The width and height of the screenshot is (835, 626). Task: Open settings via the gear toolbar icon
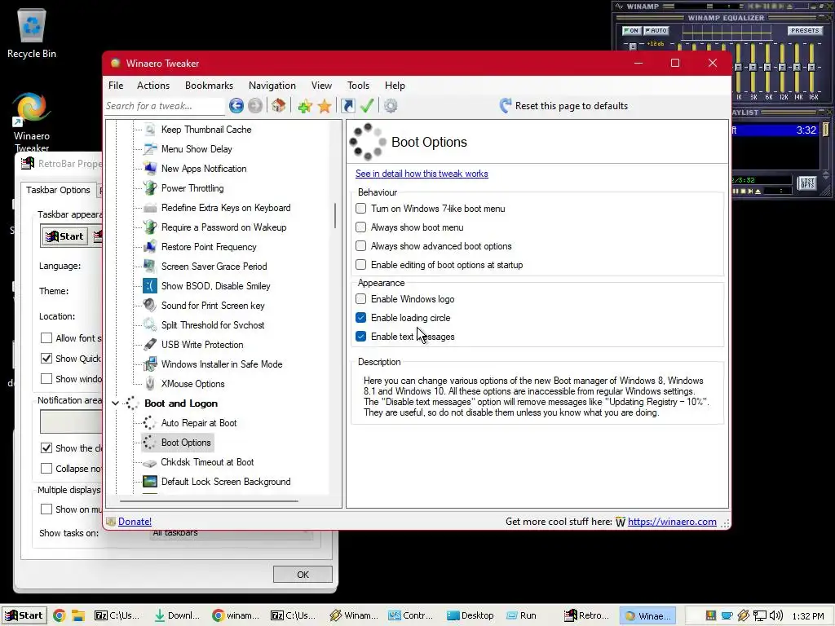(391, 106)
